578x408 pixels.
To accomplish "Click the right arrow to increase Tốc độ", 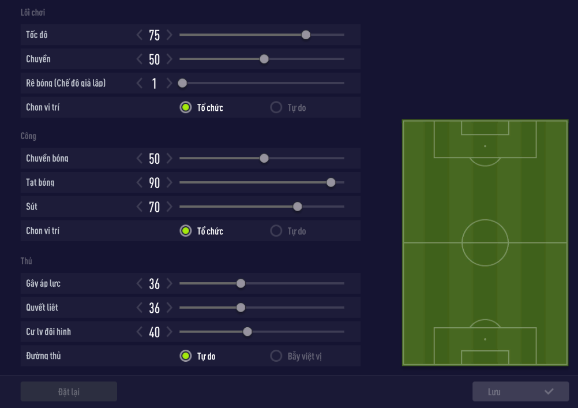I will pyautogui.click(x=169, y=35).
